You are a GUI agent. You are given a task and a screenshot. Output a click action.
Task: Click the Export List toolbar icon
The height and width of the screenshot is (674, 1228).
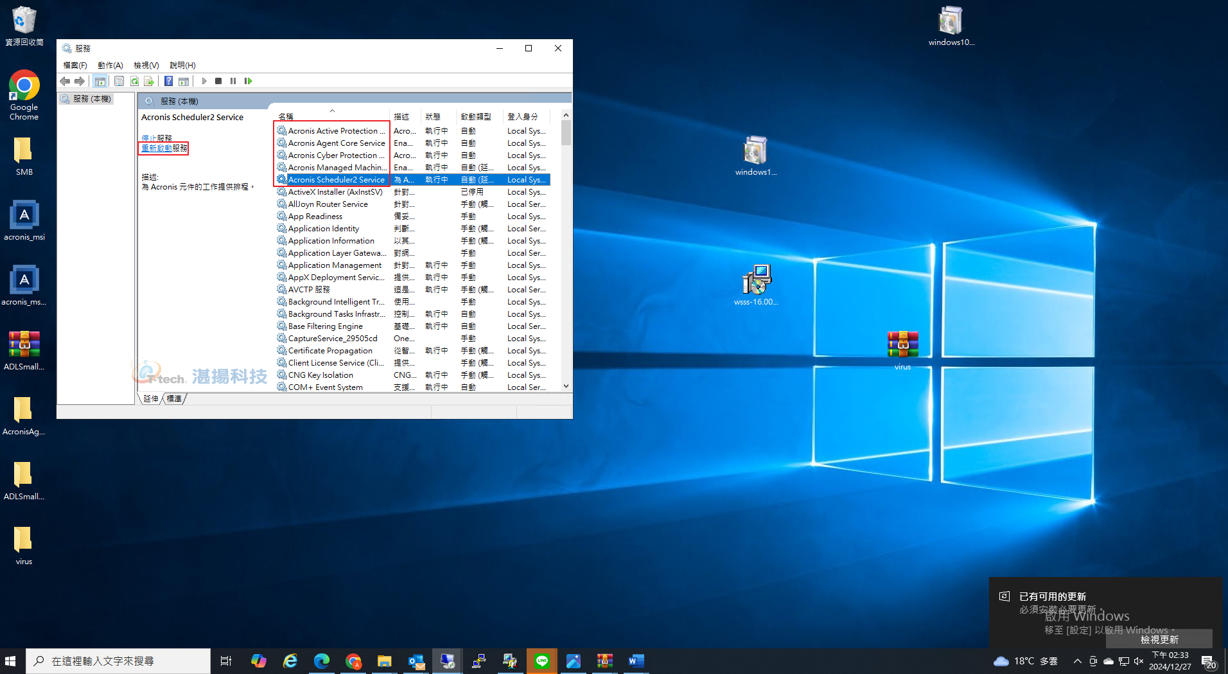pos(149,81)
